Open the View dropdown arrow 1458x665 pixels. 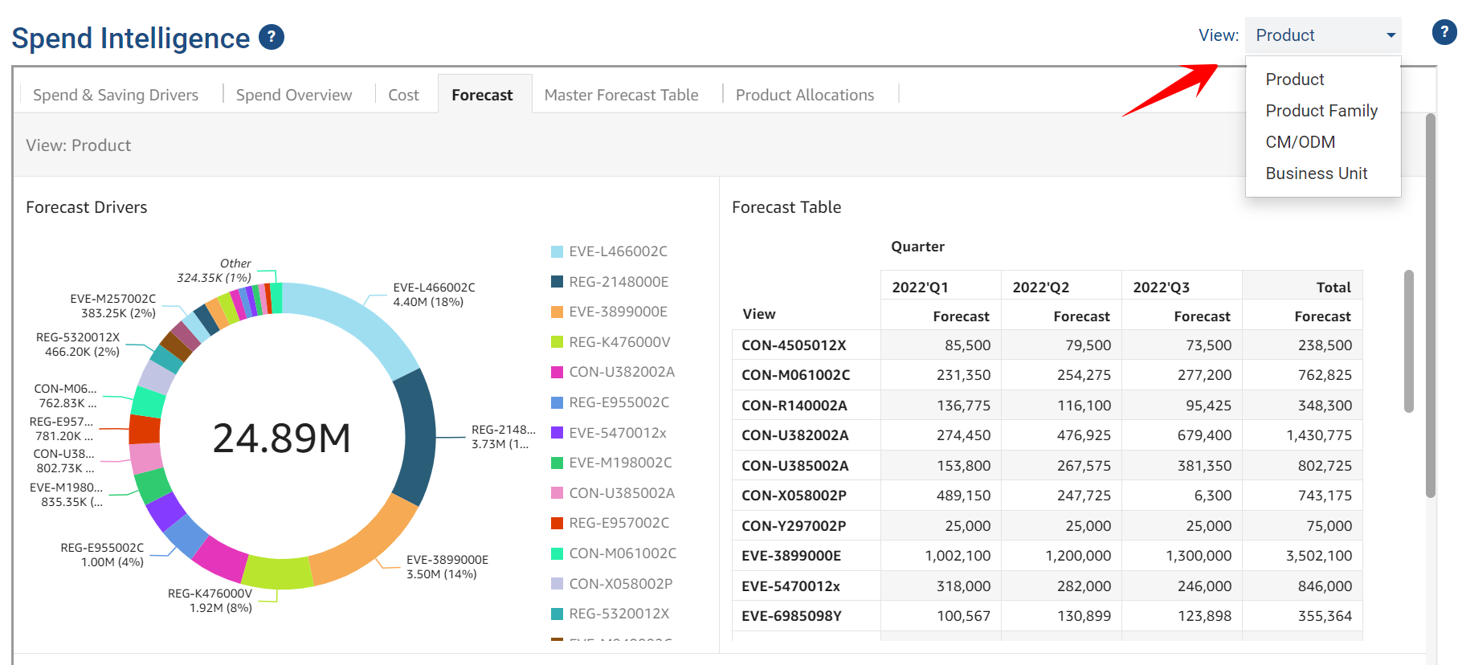1391,35
